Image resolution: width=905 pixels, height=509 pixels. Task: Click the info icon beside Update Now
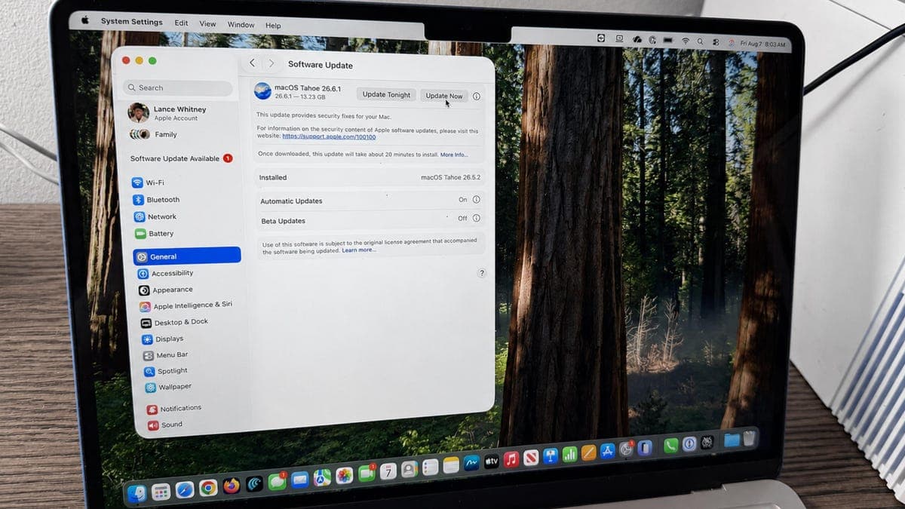click(477, 96)
